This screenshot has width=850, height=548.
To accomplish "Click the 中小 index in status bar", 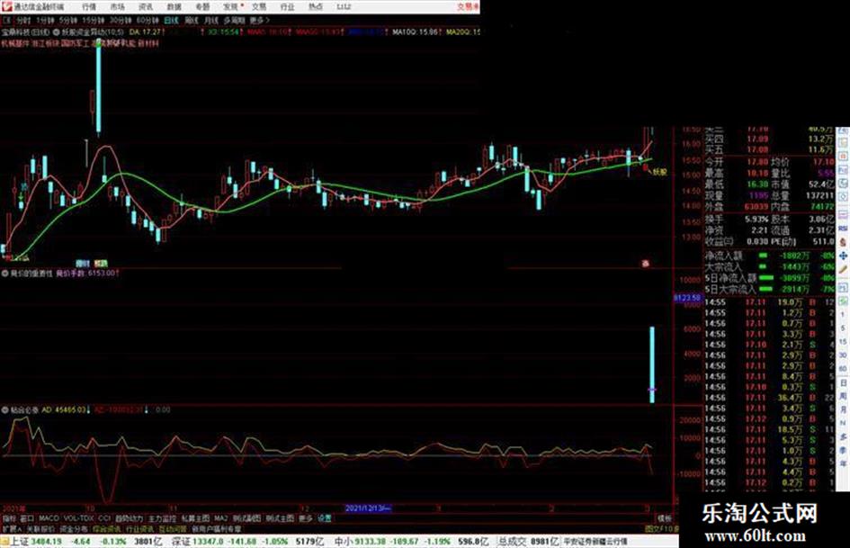I will coord(410,542).
